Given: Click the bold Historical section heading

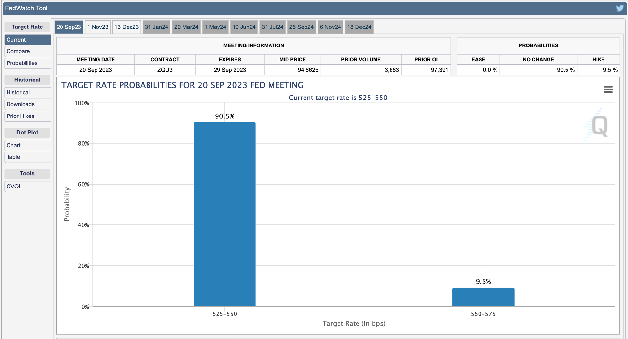Looking at the screenshot, I should (27, 80).
